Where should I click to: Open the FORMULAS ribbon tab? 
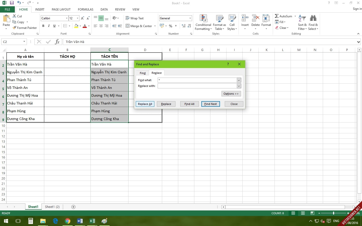pyautogui.click(x=85, y=10)
